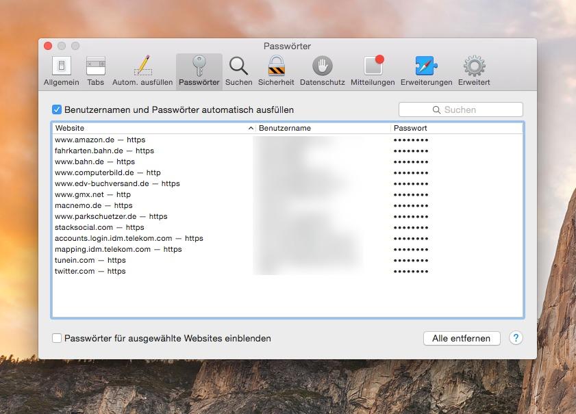This screenshot has width=576, height=414.
Task: Click the password dots for twitter.com
Action: 411,272
